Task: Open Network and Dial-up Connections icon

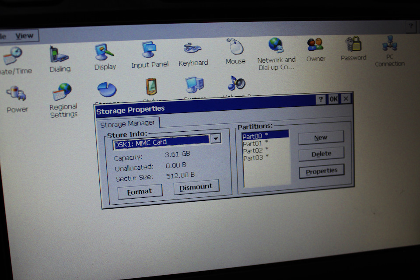Action: [x=276, y=45]
